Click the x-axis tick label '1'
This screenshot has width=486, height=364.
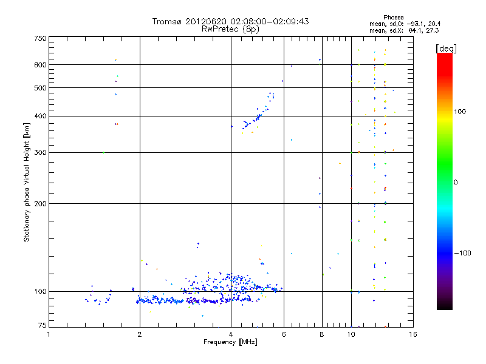point(49,334)
